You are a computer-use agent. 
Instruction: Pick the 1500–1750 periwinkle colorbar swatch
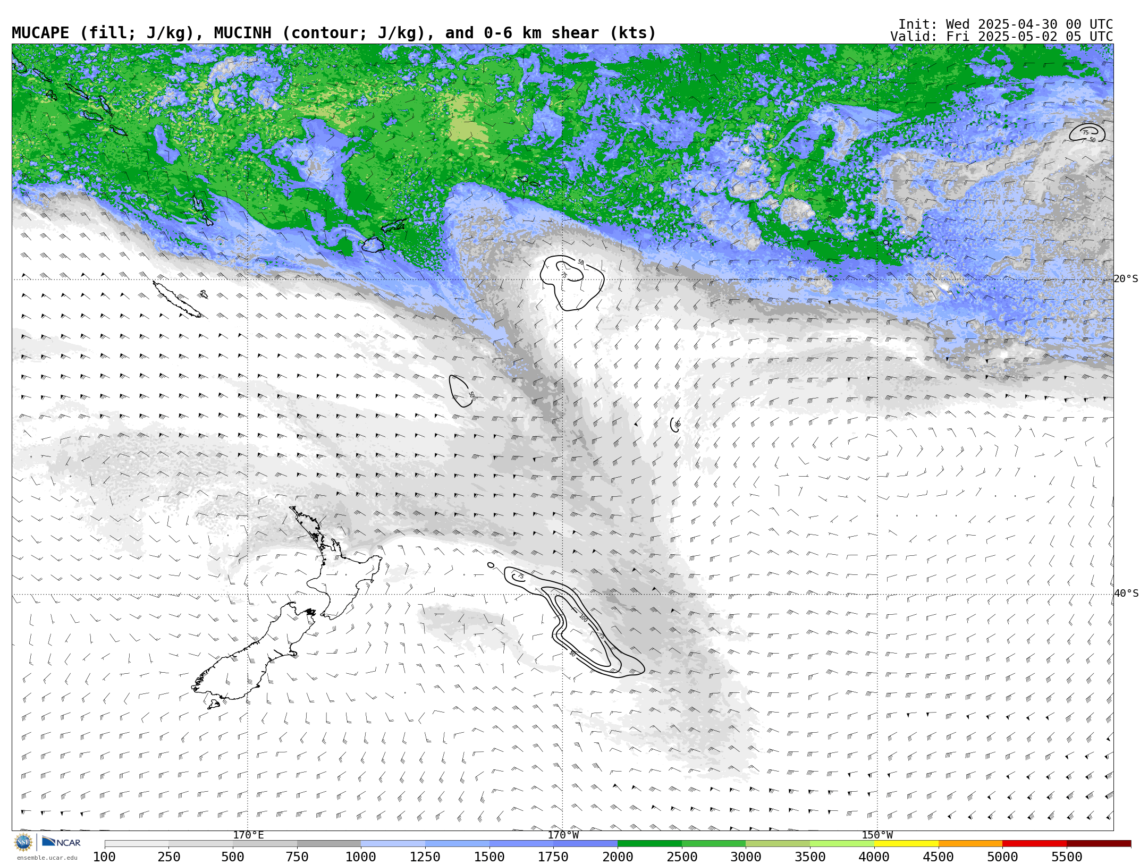(x=521, y=844)
